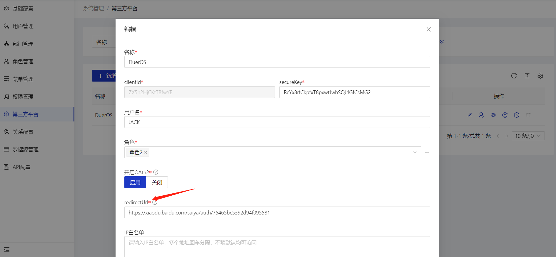The image size is (556, 257).
Task: Expand the search filter double chevron
Action: pyautogui.click(x=442, y=42)
